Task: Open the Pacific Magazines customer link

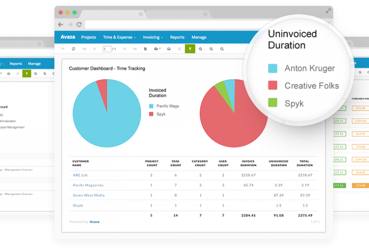Action: 88,185
